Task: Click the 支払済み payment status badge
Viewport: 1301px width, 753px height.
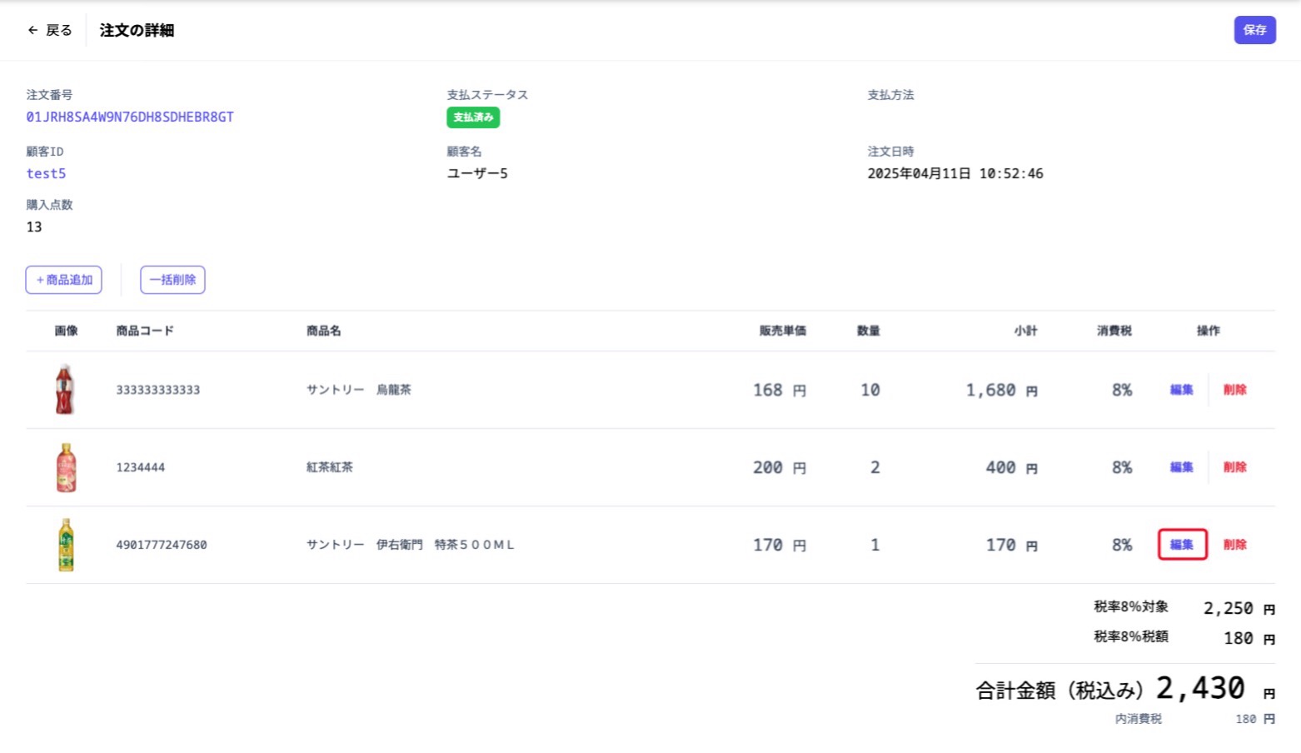Action: [x=472, y=117]
